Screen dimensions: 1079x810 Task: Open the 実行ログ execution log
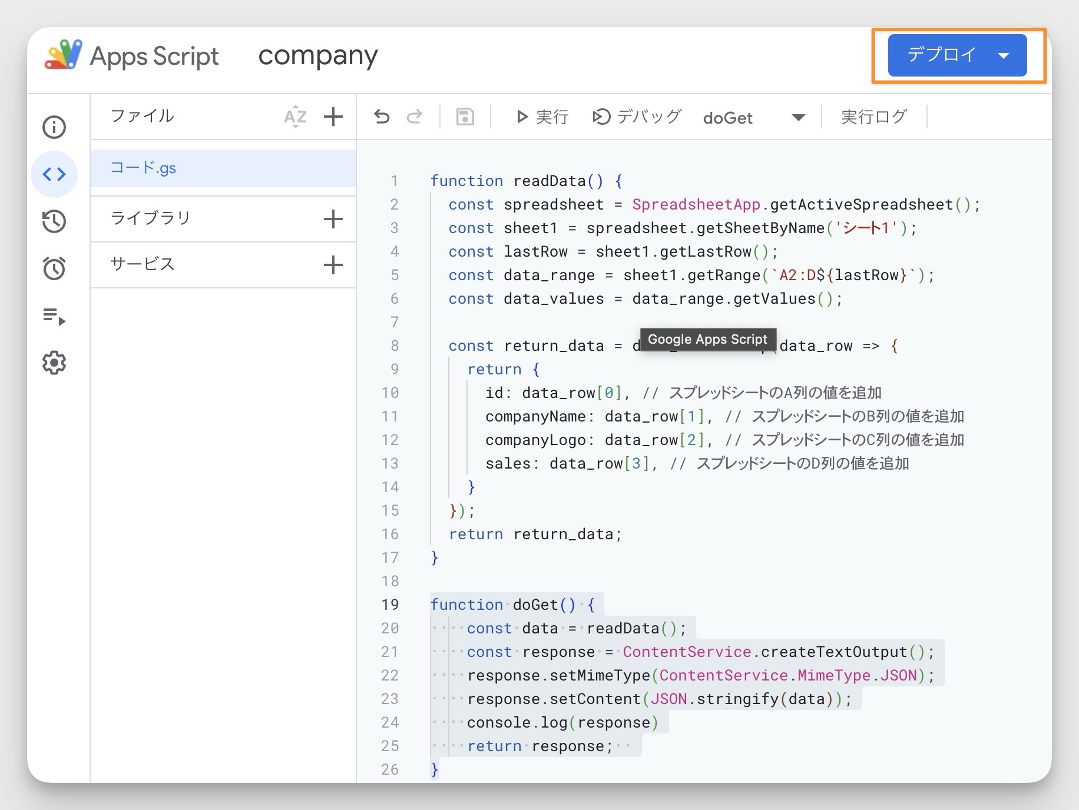coord(874,117)
